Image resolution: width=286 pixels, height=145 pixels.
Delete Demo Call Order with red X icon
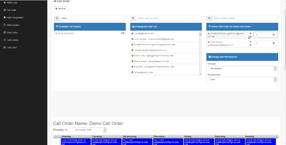123,33
